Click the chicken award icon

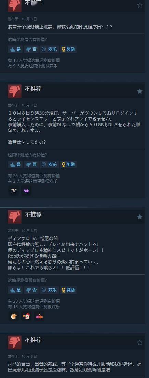pyautogui.click(x=26, y=316)
